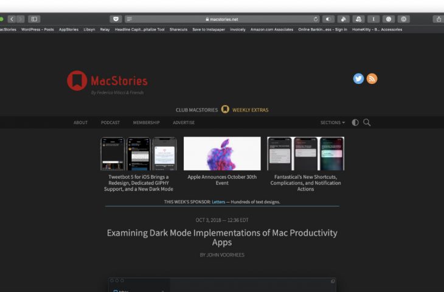Open the Libsyn bookmark

[x=89, y=29]
